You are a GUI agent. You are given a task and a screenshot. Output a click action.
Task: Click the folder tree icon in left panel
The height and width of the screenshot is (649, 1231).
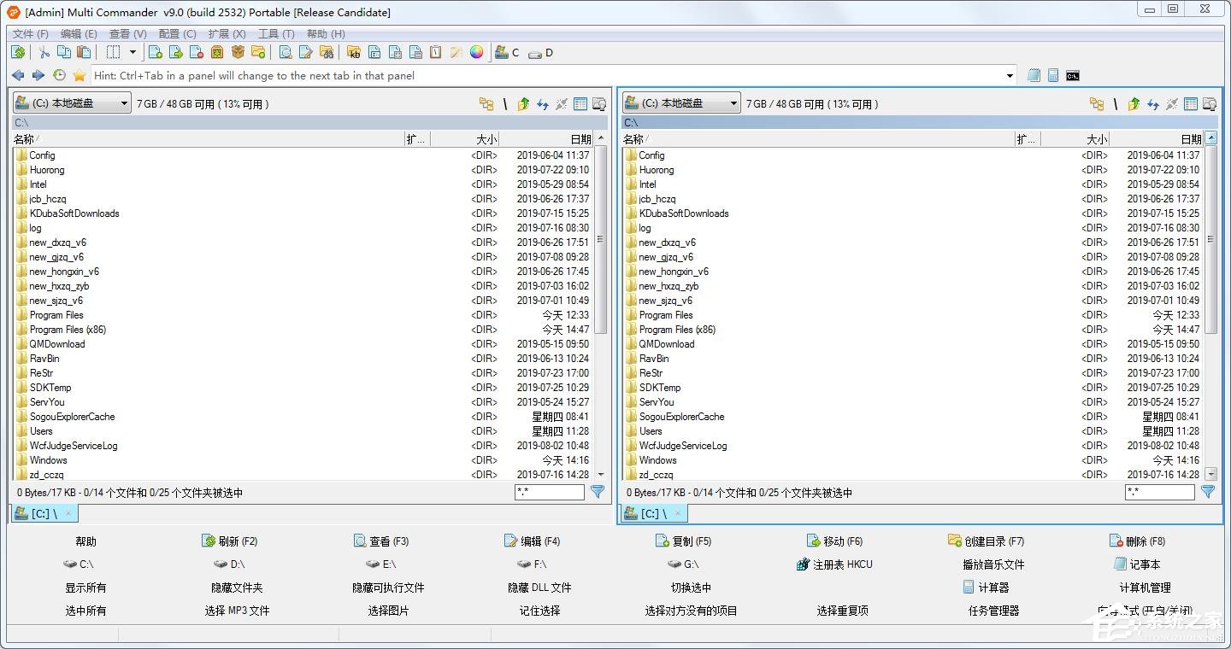click(486, 104)
